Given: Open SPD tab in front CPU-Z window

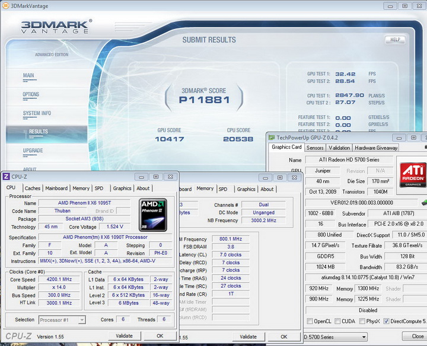Looking at the screenshot, I should coord(99,188).
